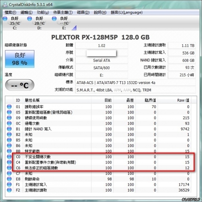Open the 佈景主題(T) menu
This screenshot has width=202, height=202.
coord(63,12)
